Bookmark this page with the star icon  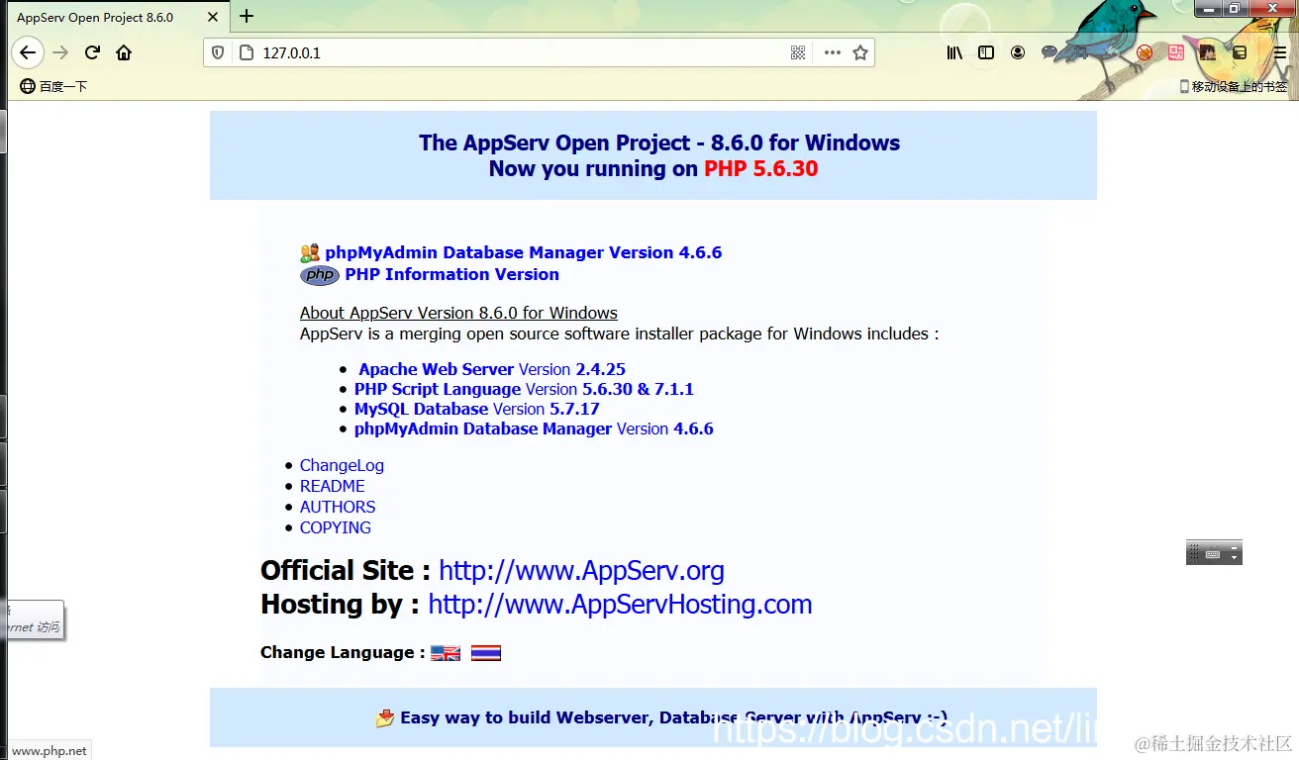[860, 52]
